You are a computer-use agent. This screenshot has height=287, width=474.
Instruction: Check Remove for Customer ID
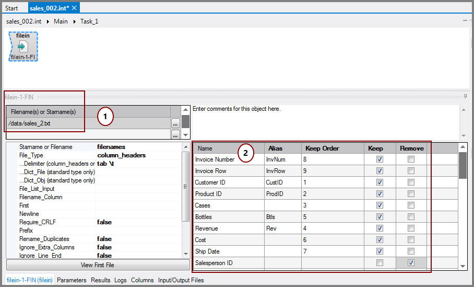click(411, 182)
